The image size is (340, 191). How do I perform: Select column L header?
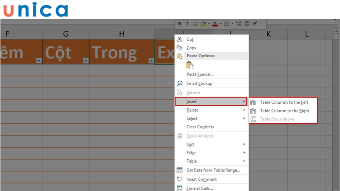click(307, 34)
